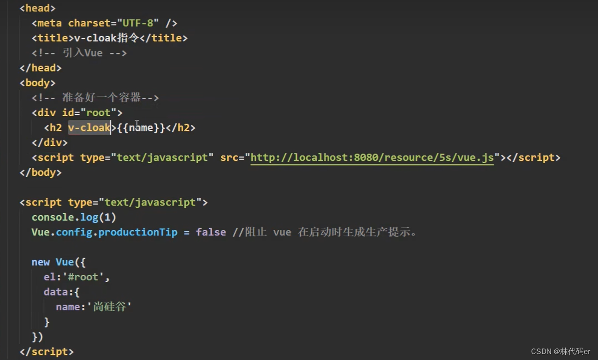Image resolution: width=598 pixels, height=360 pixels.
Task: Click the 引入Vue comment
Action: click(79, 53)
